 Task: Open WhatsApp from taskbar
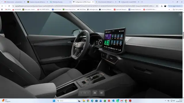click(x=118, y=101)
